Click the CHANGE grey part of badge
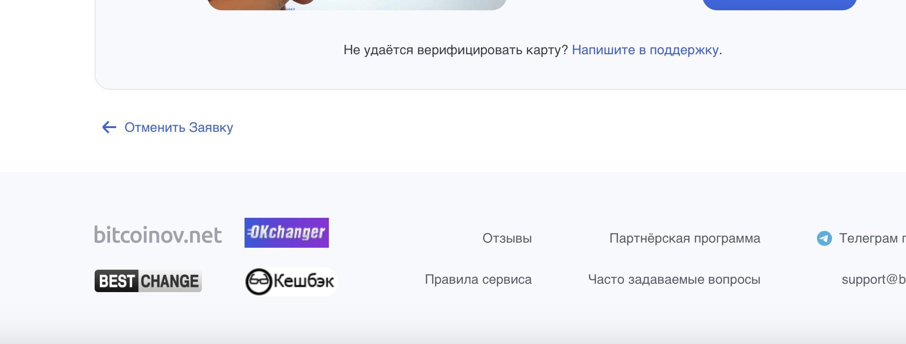This screenshot has width=906, height=344. [x=170, y=281]
